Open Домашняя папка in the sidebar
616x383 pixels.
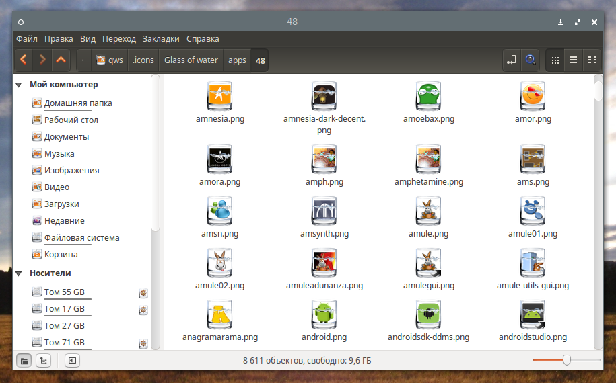(x=78, y=103)
